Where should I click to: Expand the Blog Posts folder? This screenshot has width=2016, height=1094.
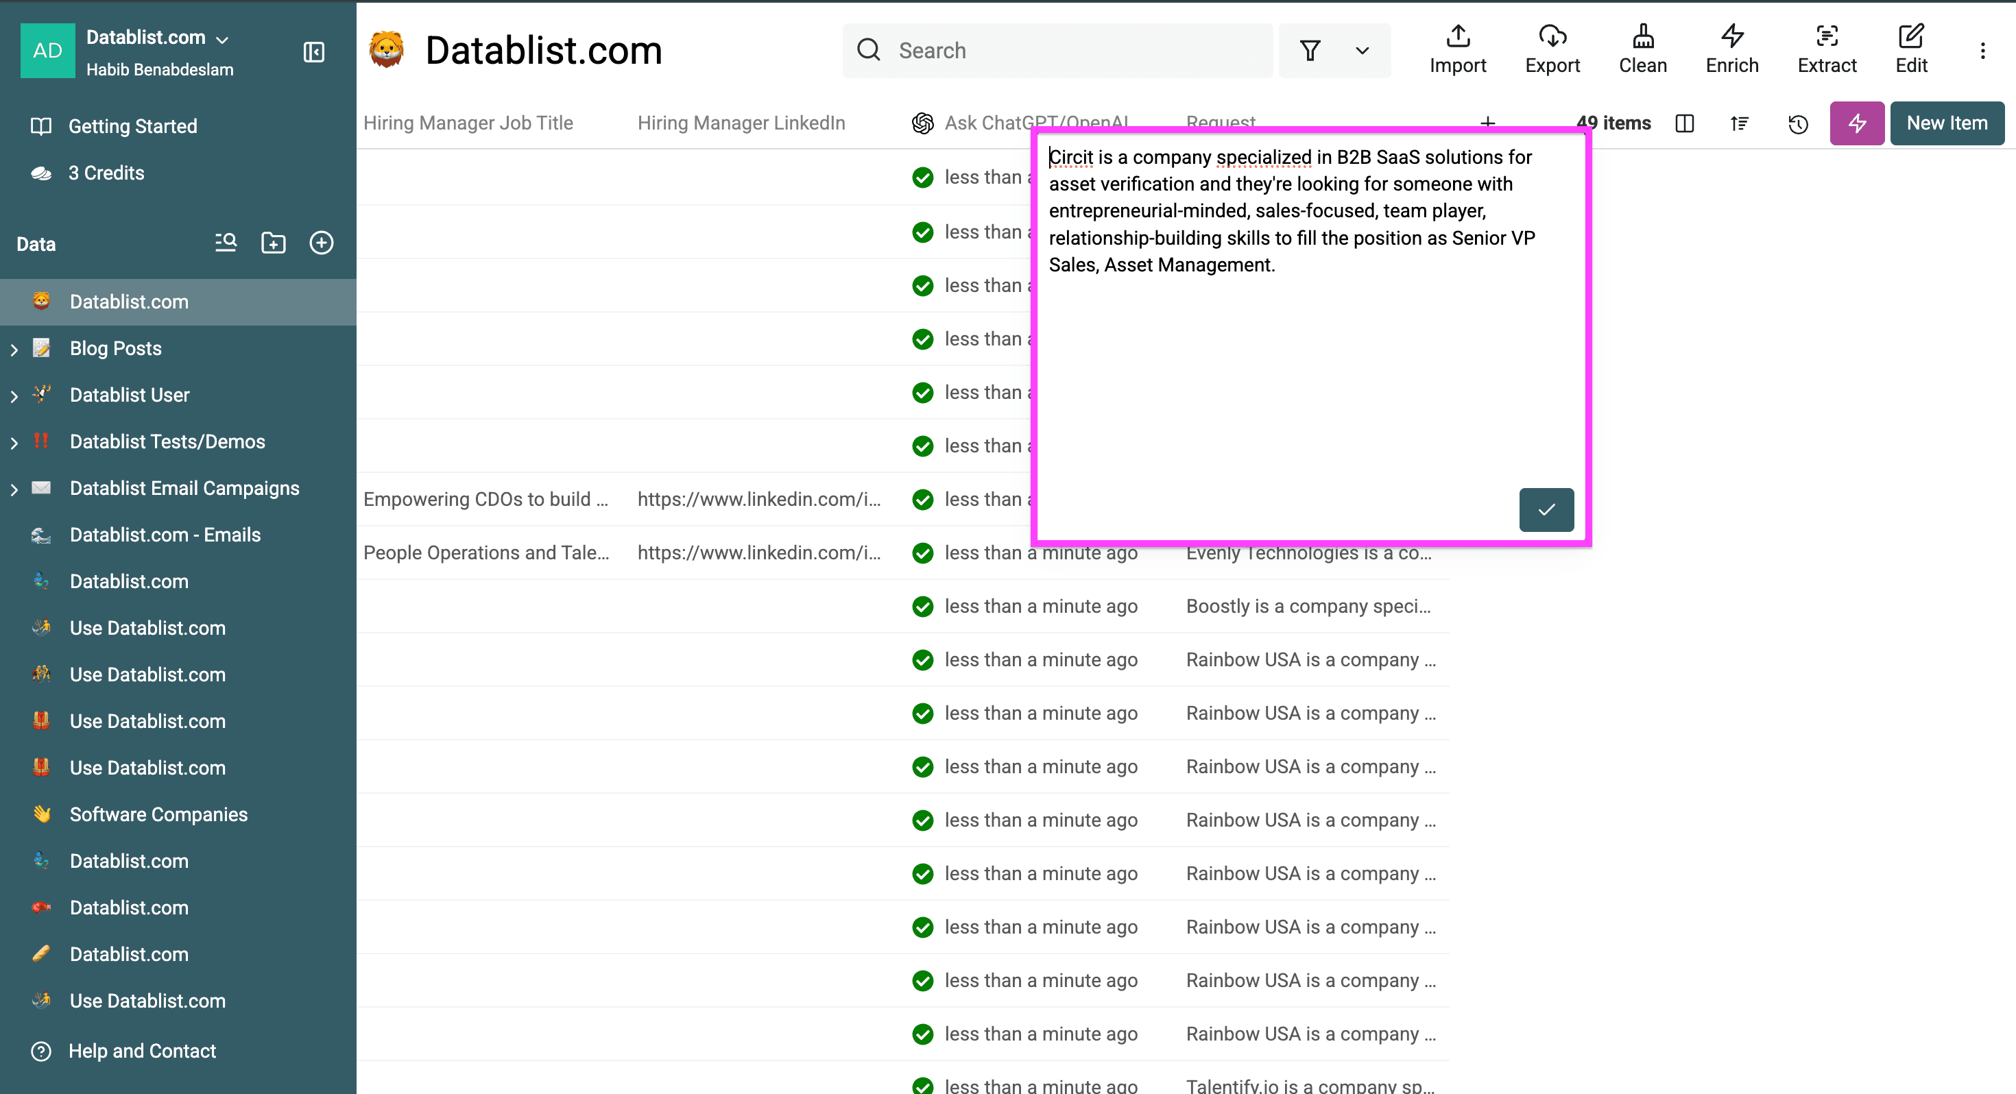tap(14, 349)
